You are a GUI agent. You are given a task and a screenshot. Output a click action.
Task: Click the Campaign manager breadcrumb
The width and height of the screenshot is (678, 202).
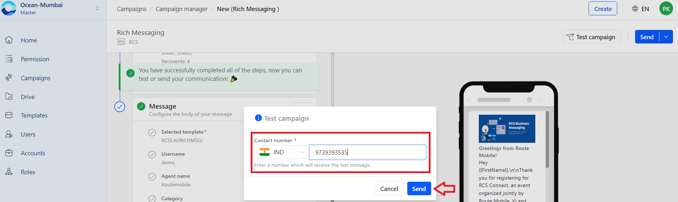pyautogui.click(x=182, y=9)
